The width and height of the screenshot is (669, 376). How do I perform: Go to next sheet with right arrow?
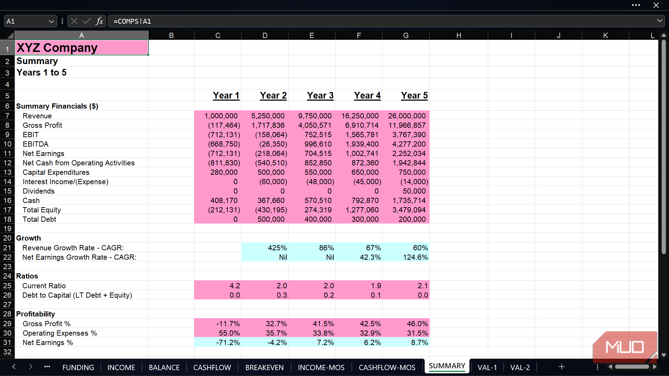[31, 367]
